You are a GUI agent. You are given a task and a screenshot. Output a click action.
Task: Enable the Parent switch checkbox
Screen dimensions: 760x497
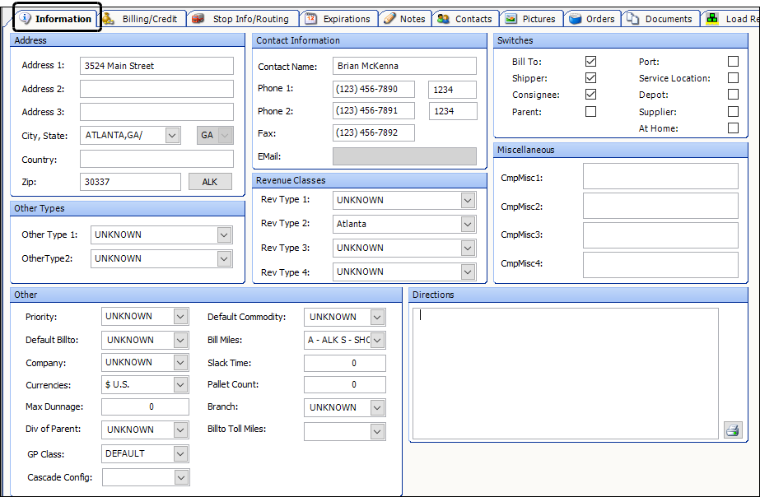coord(590,112)
